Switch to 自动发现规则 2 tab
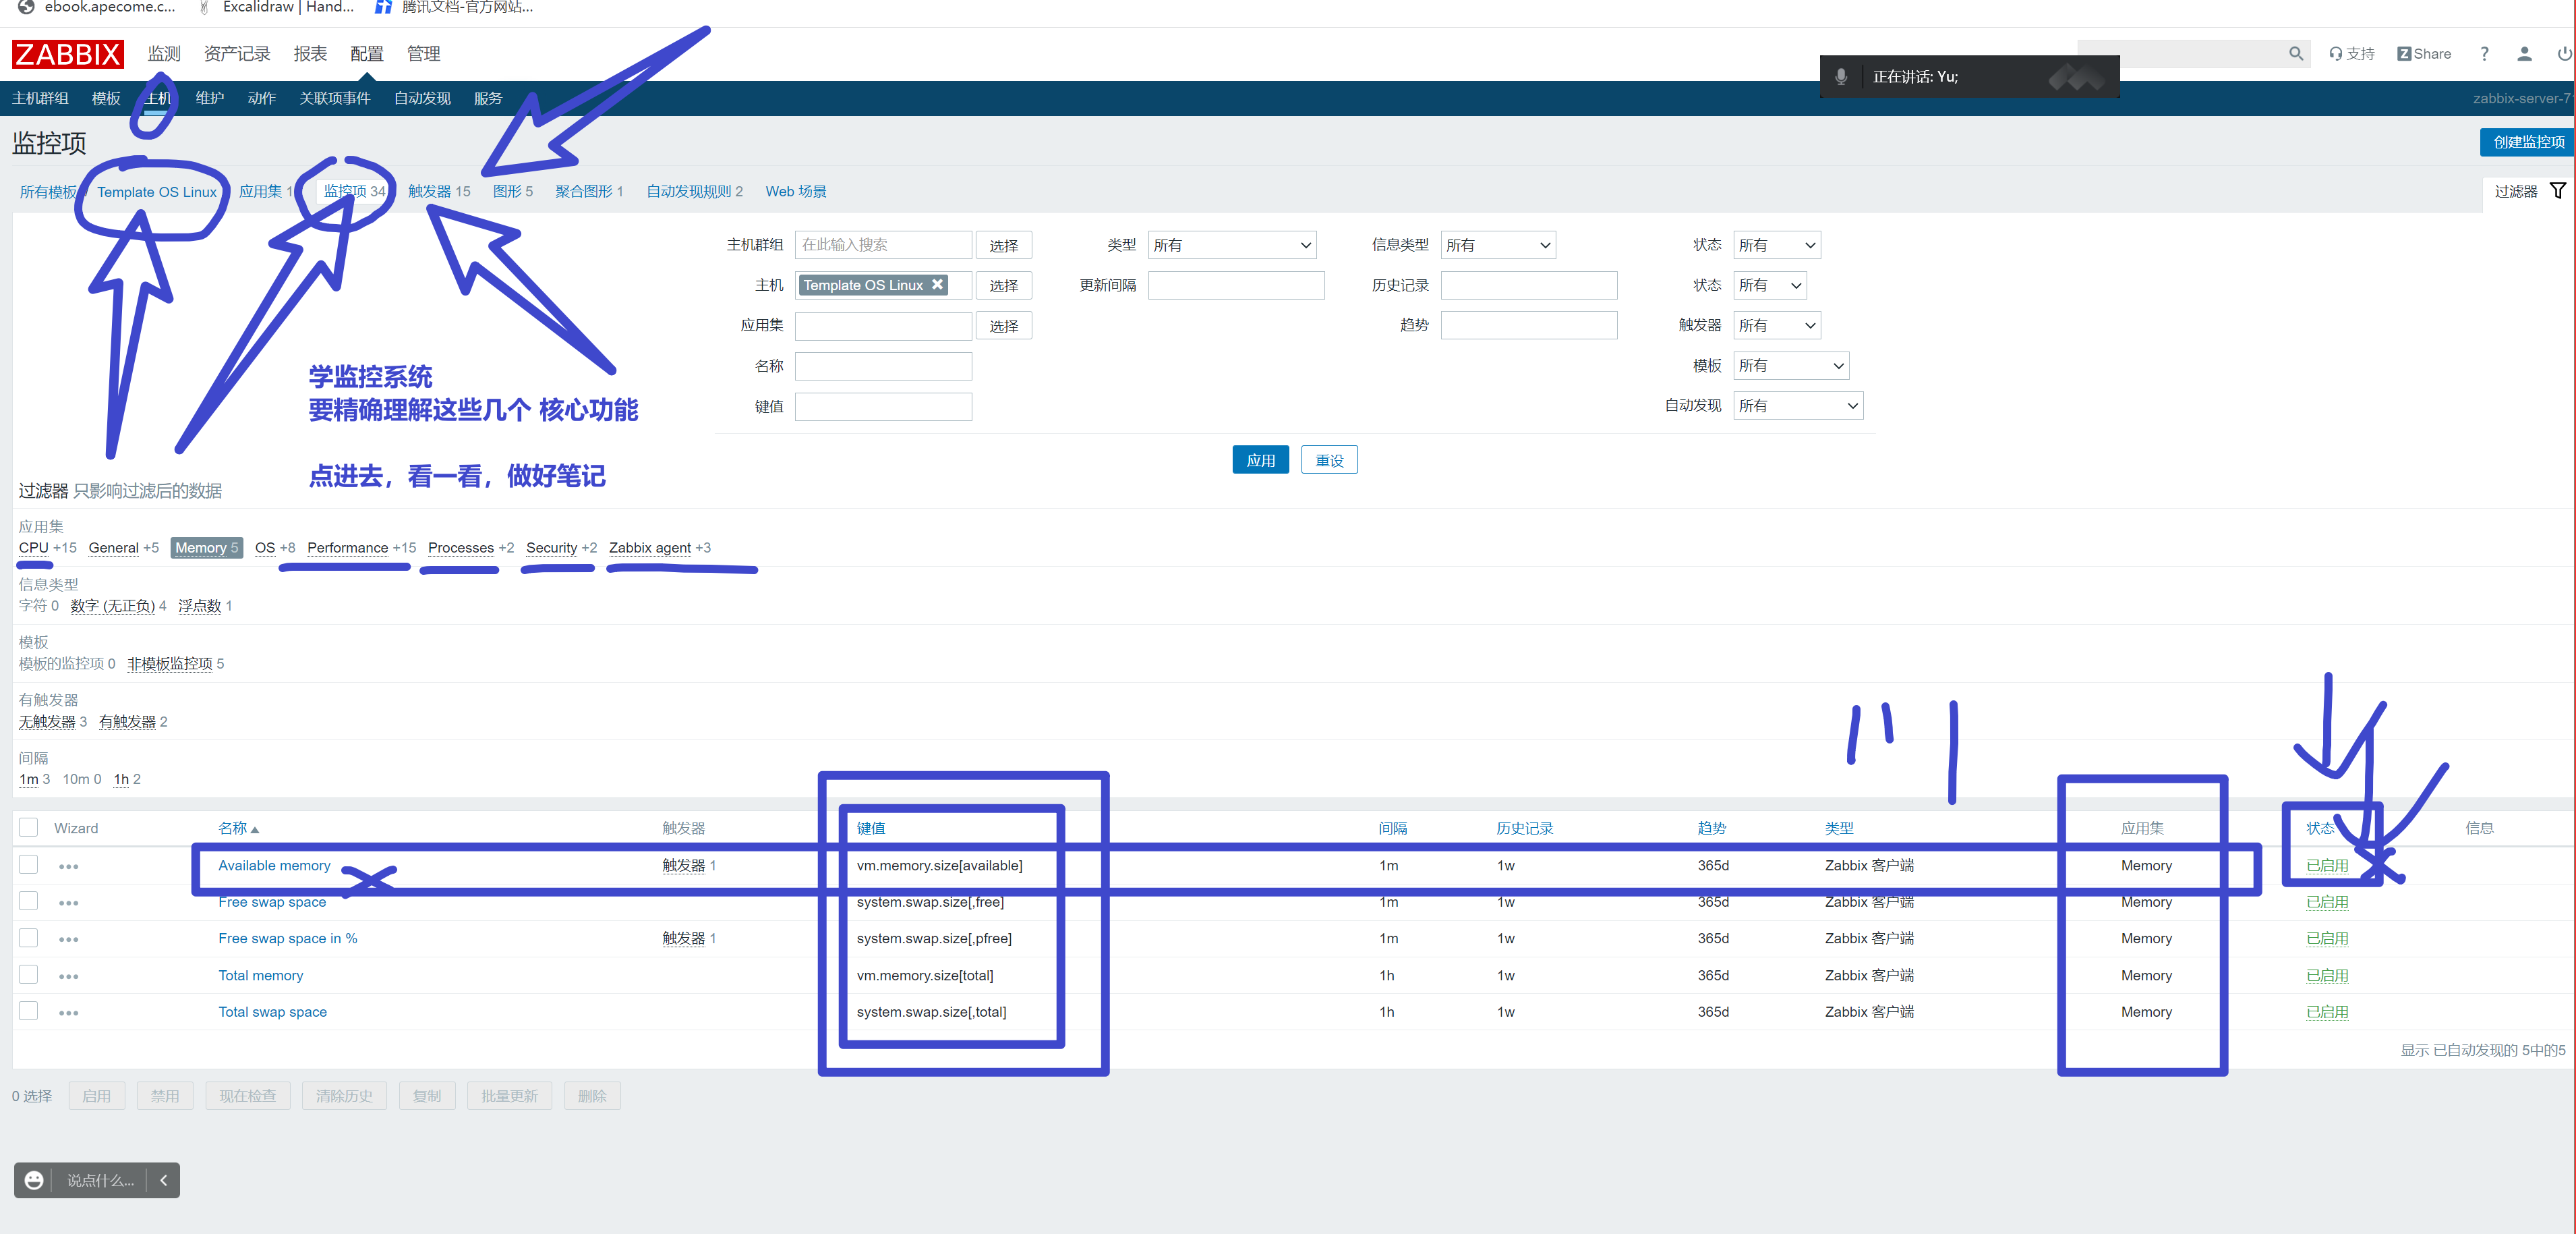This screenshot has height=1234, width=2576. point(694,191)
